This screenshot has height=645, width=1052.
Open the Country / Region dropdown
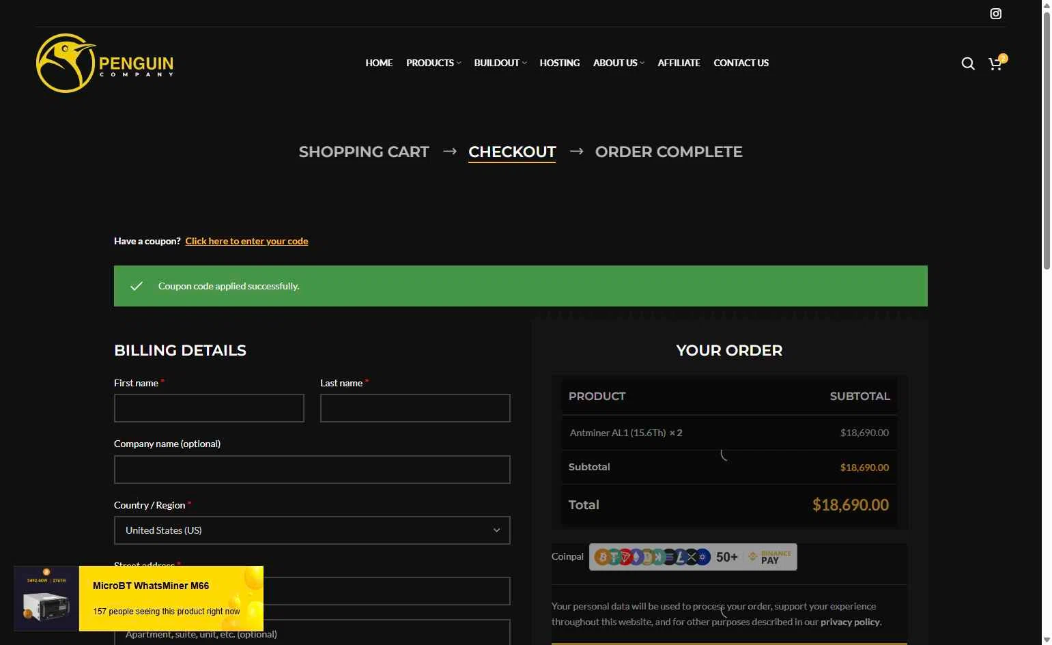(312, 530)
